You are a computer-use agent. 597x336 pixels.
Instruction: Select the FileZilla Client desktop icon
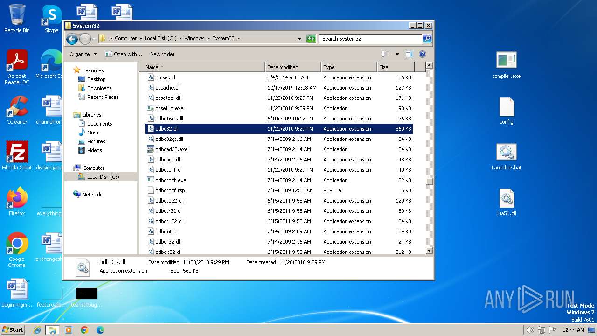(17, 156)
